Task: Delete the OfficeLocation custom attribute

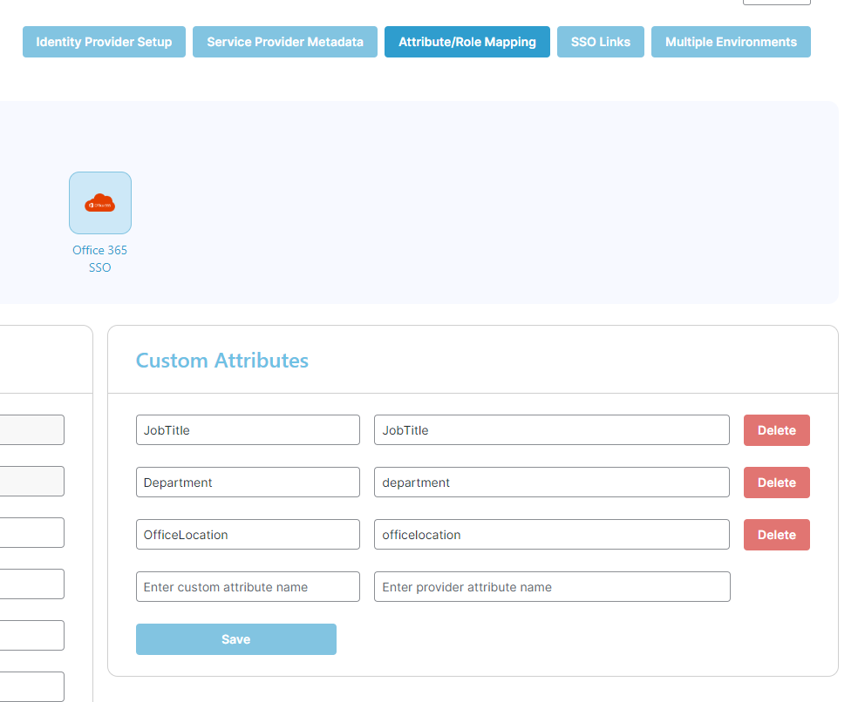Action: (776, 534)
